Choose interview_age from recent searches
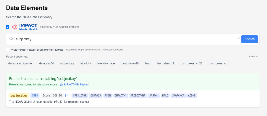The width and height of the screenshot is (267, 116). click(106, 63)
